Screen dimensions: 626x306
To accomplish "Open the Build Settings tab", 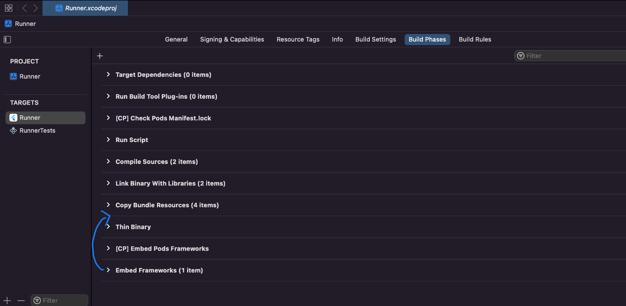I will (x=376, y=39).
